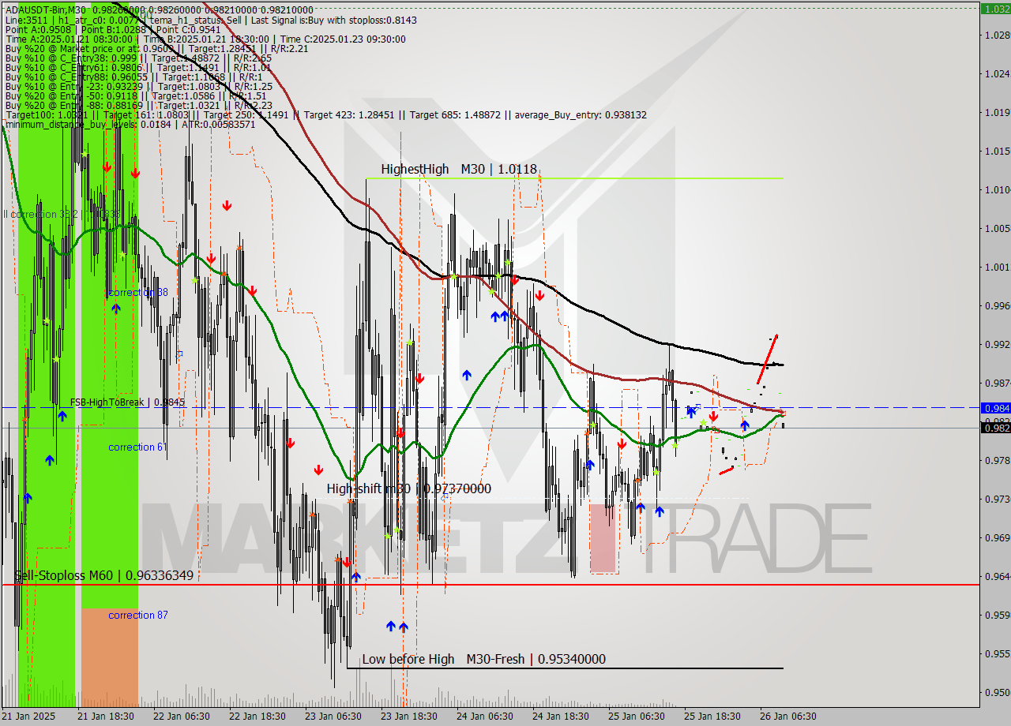Click the red Sell-Stoploss horizontal line

click(490, 585)
